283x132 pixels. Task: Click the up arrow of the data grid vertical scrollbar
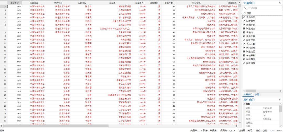240,2
